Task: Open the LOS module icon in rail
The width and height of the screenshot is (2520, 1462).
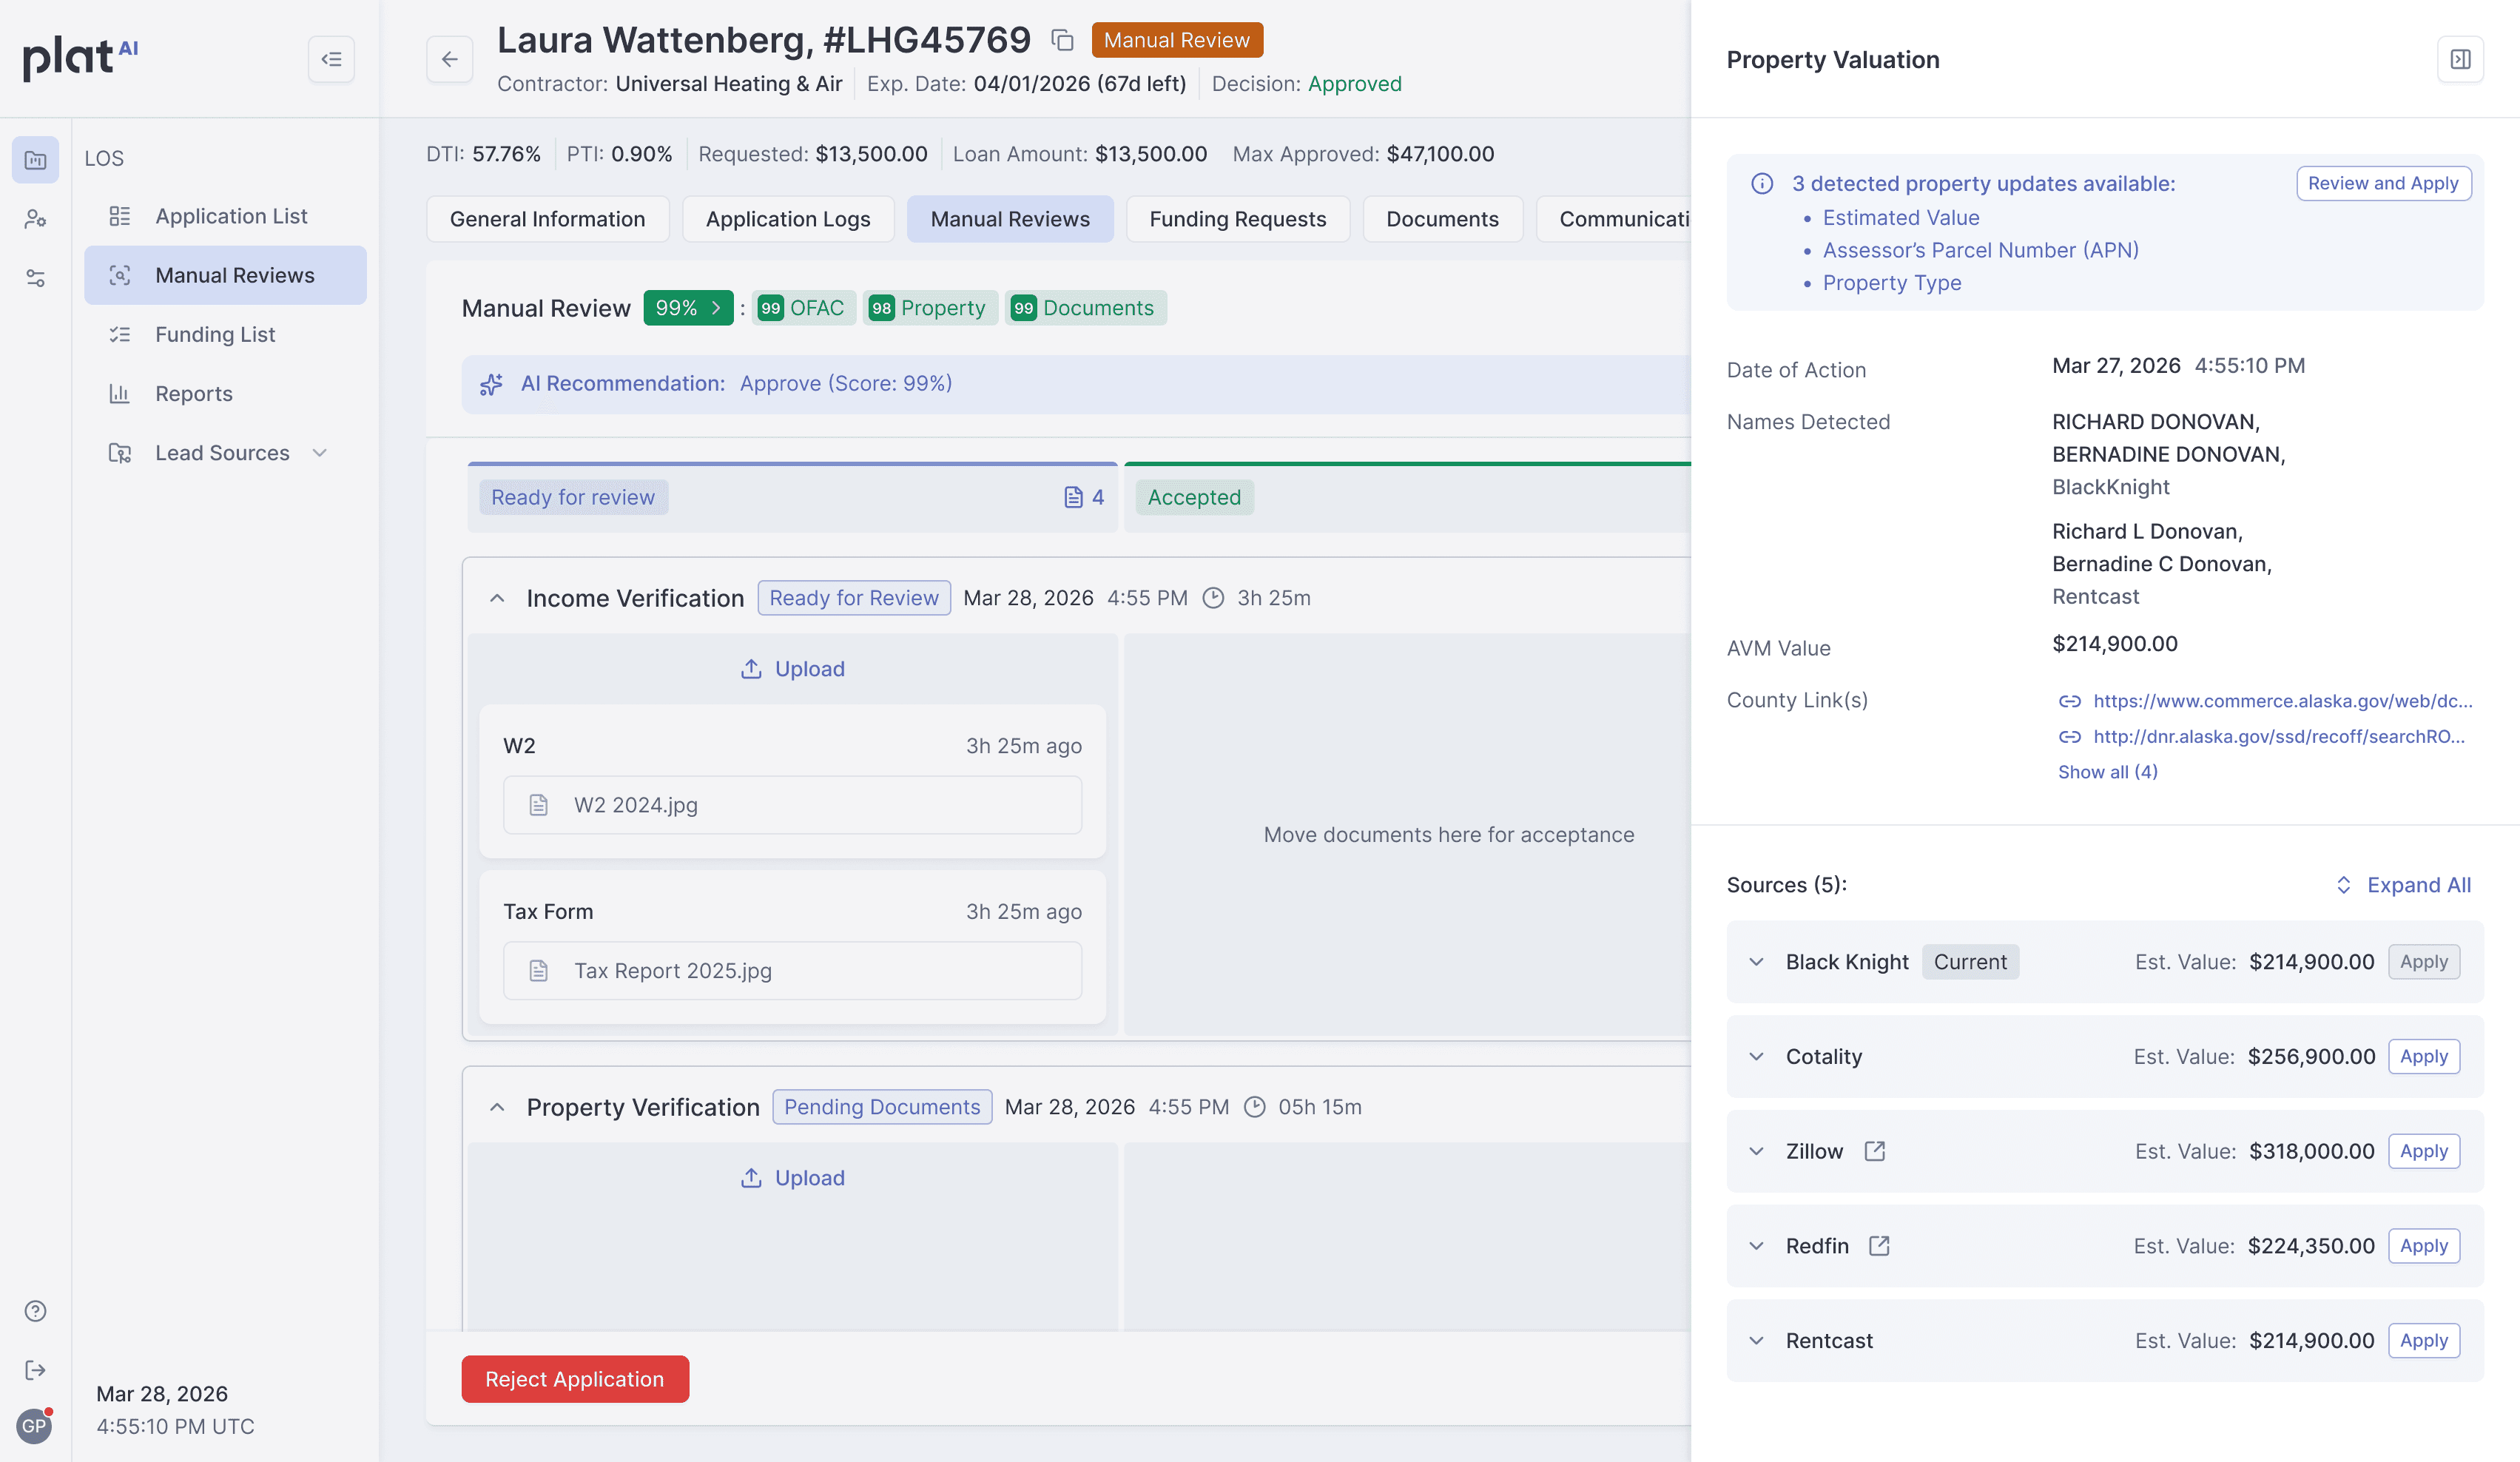Action: tap(35, 159)
